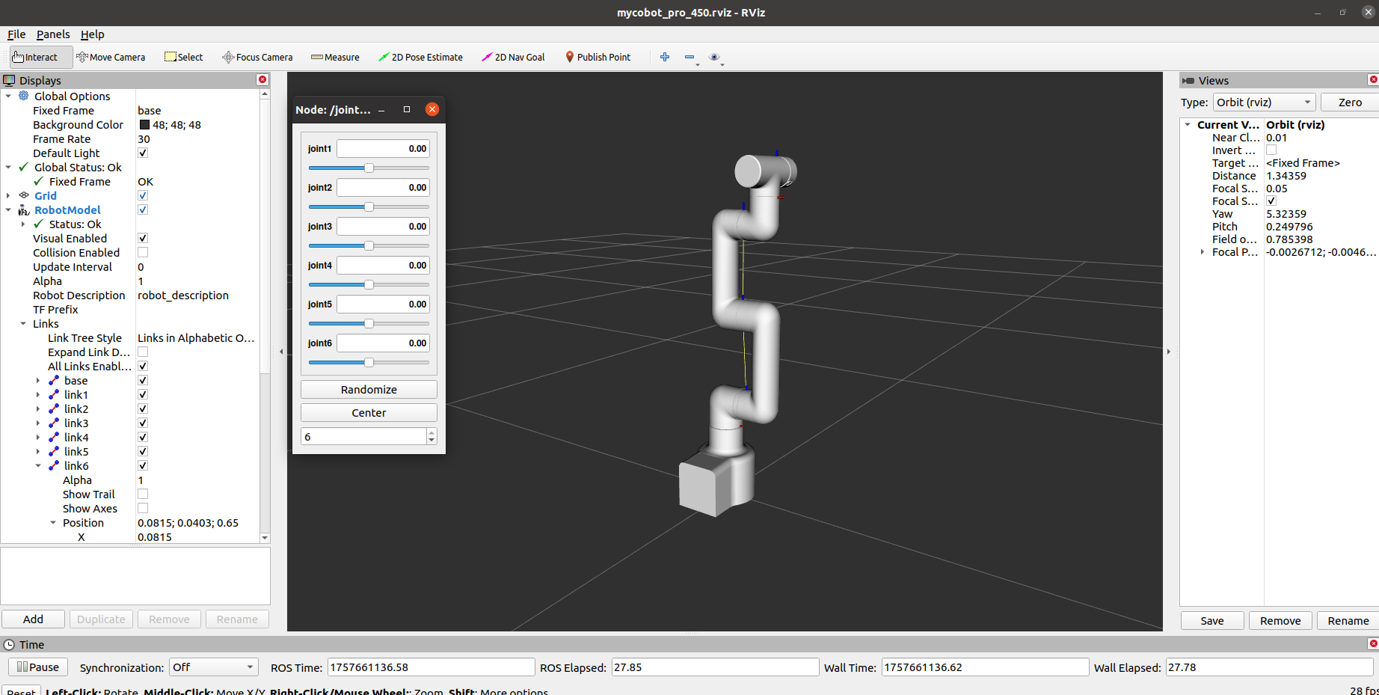Open the Panels menu
Viewport: 1379px width, 695px height.
53,34
